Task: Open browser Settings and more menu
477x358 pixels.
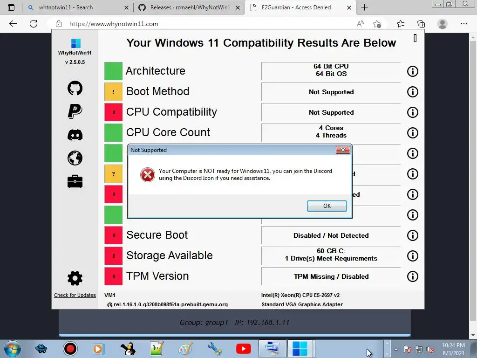Action: pyautogui.click(x=463, y=24)
